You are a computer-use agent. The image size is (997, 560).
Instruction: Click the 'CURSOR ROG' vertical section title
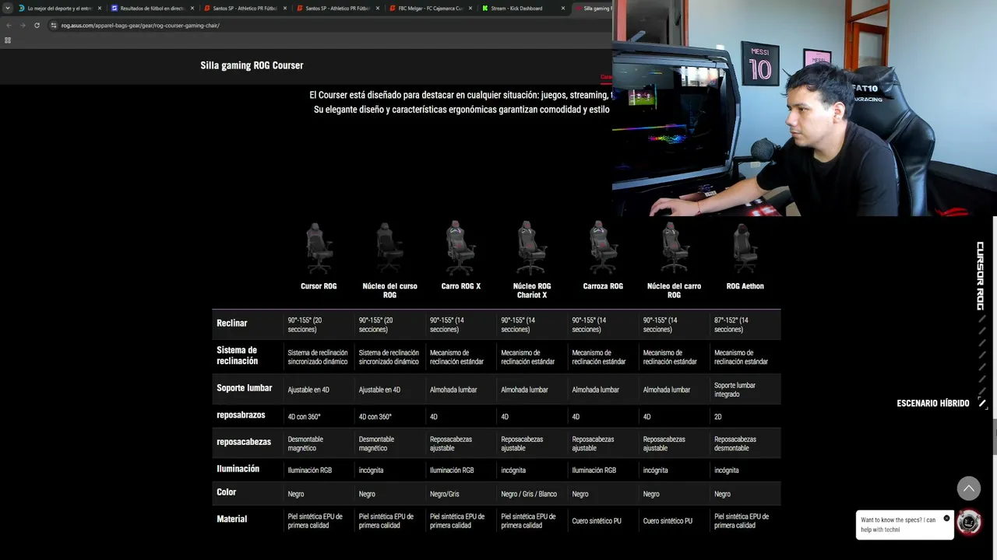tap(981, 275)
